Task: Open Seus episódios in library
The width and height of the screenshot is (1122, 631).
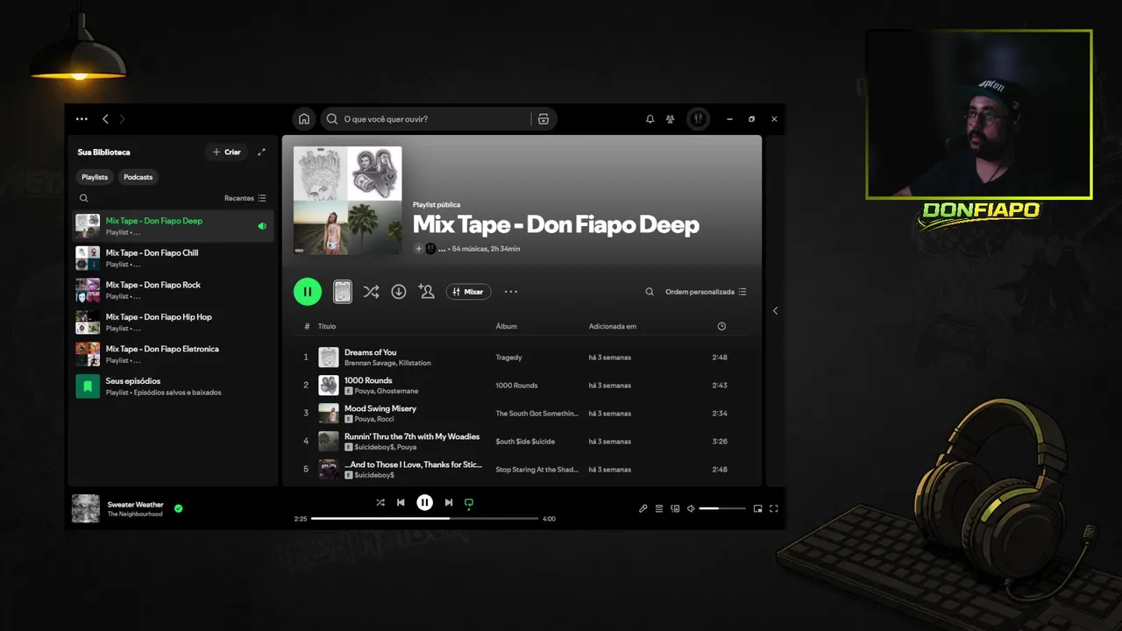Action: [173, 386]
